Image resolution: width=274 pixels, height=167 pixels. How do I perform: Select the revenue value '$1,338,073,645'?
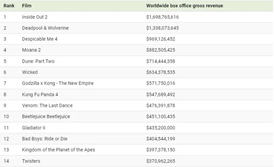click(162, 28)
